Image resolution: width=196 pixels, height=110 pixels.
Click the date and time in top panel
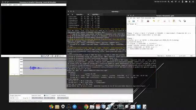(x=160, y=2)
